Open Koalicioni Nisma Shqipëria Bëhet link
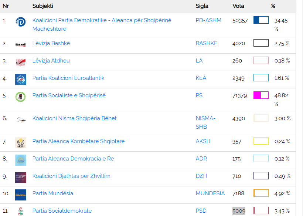Viewport: 303px width, 216px height. [x=74, y=118]
